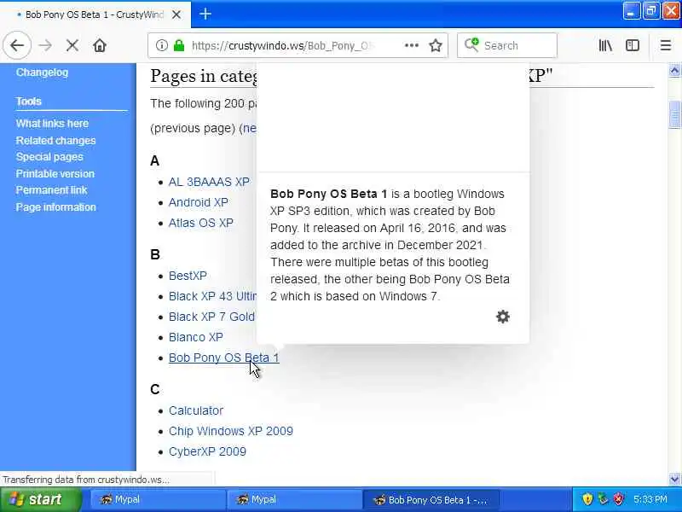This screenshot has height=512, width=682.
Task: Follow the Bob Pony OS Beta 1 link
Action: coord(224,358)
